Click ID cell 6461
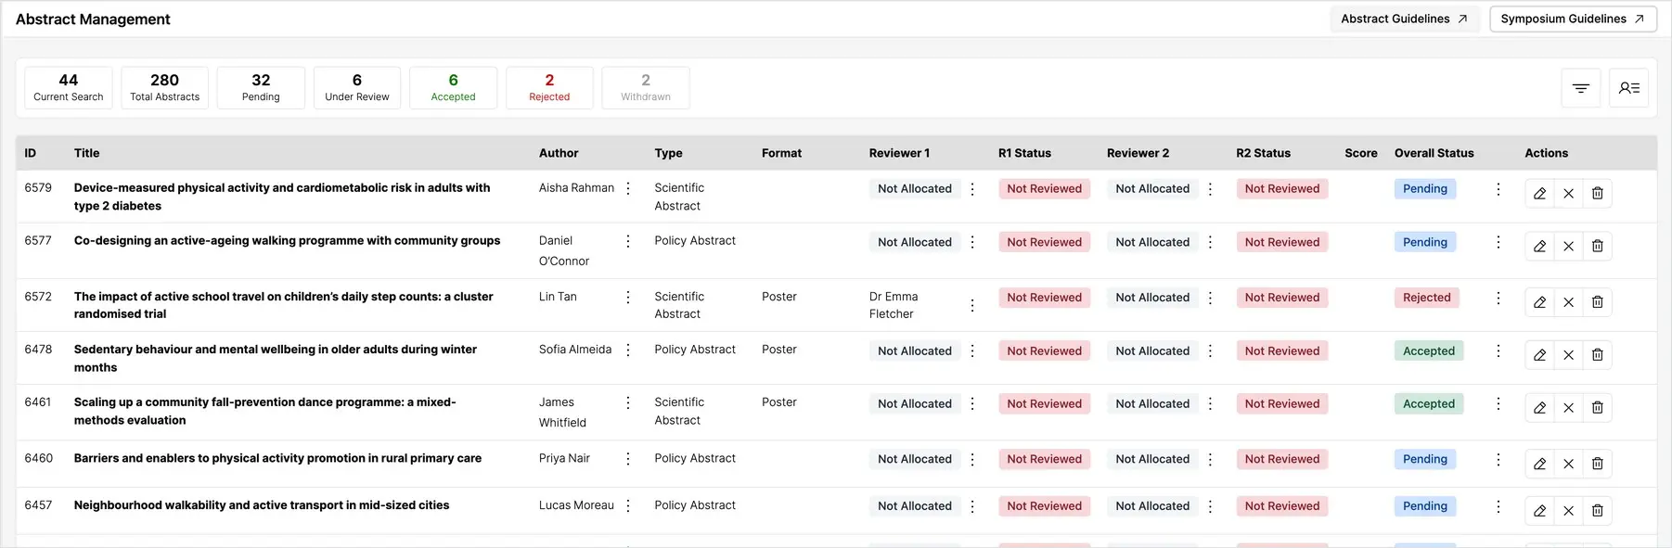The image size is (1672, 548). [x=38, y=401]
